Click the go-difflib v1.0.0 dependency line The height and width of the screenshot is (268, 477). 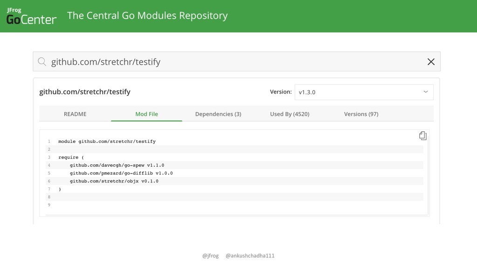click(122, 173)
